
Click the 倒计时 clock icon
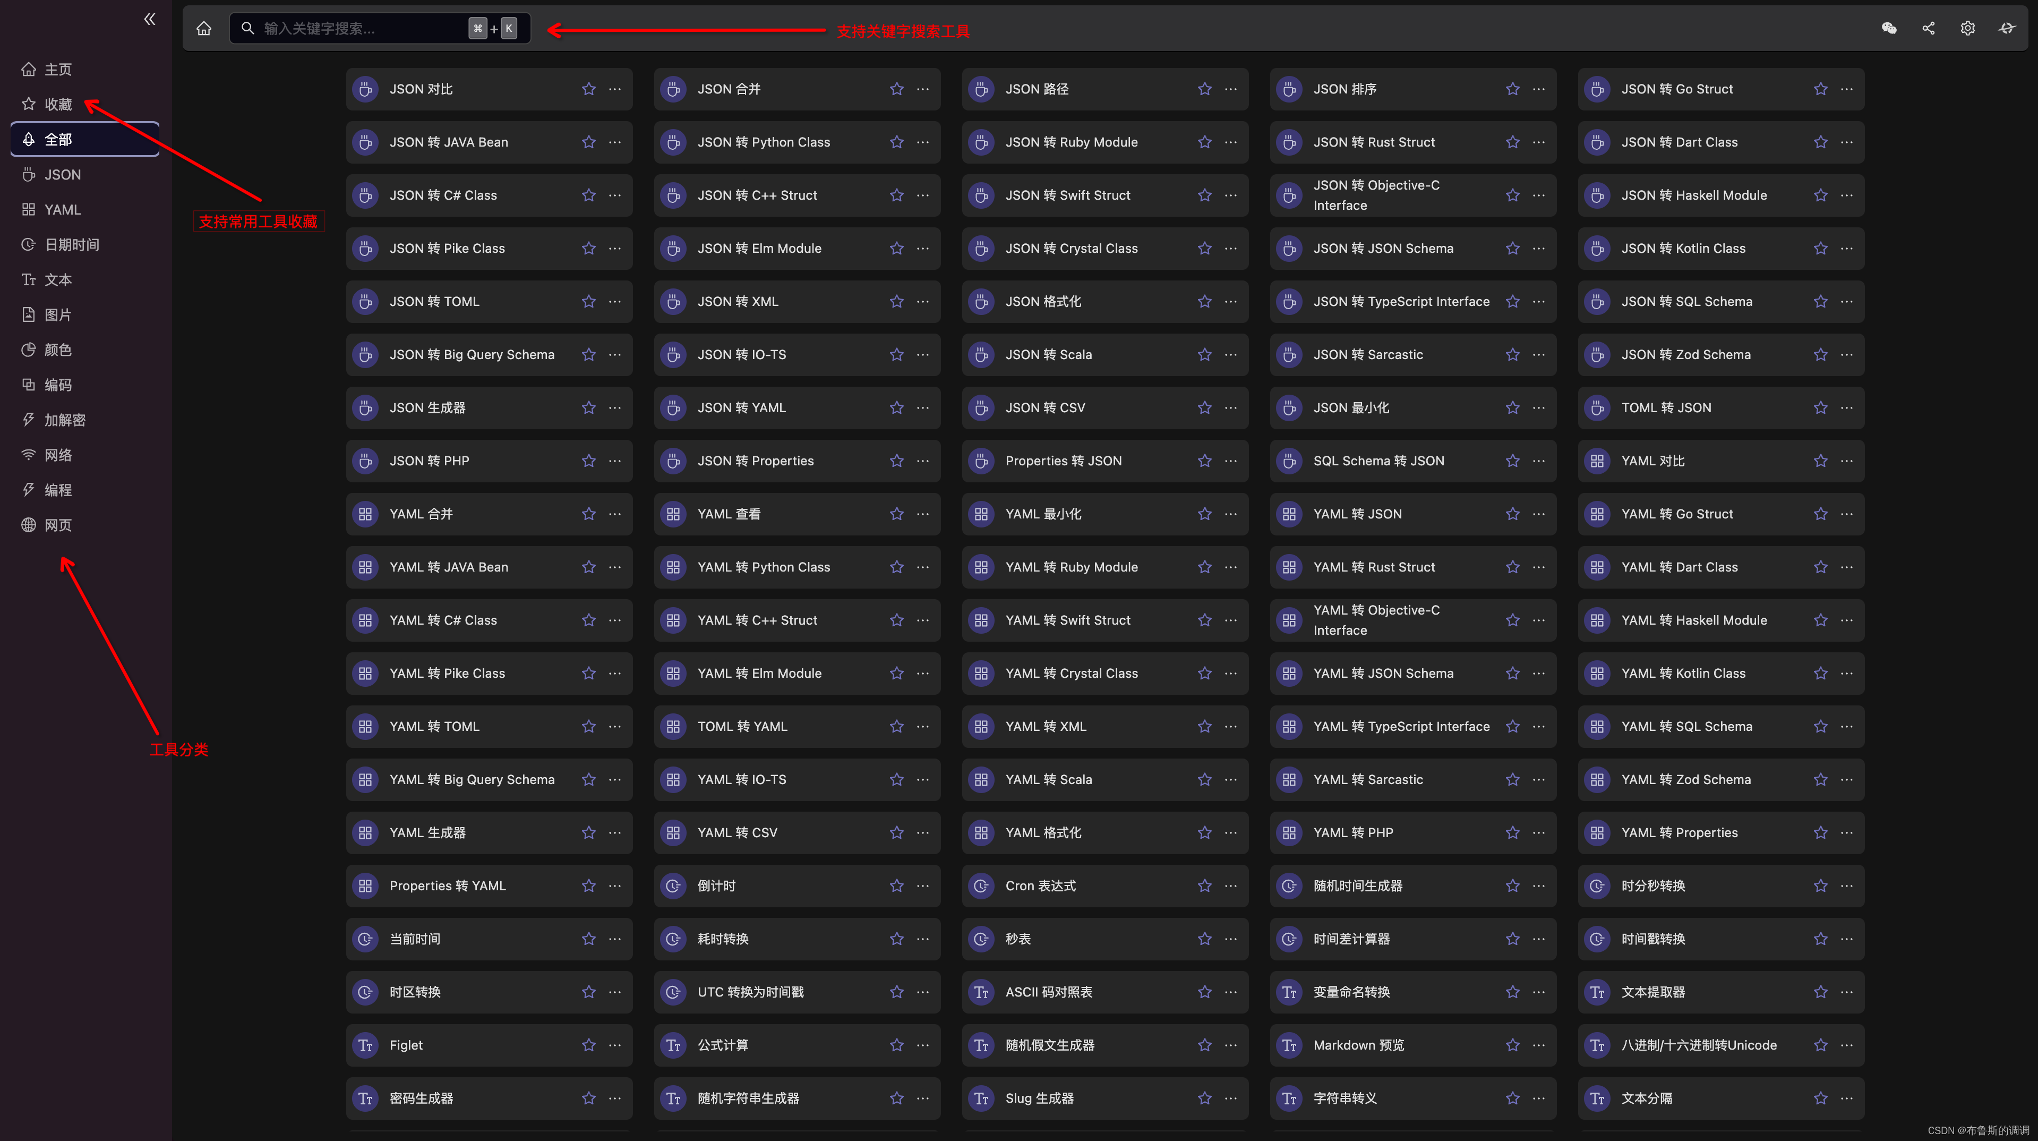pyautogui.click(x=672, y=886)
